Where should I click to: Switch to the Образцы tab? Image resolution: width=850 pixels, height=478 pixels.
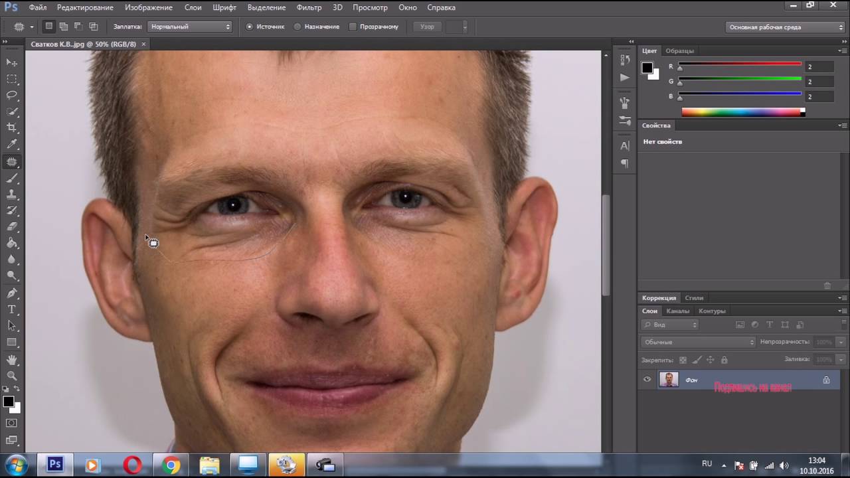pos(680,50)
